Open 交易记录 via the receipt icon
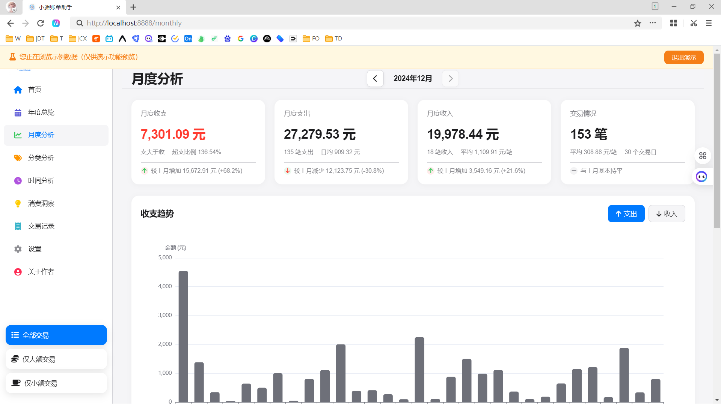Image resolution: width=721 pixels, height=404 pixels. click(18, 226)
